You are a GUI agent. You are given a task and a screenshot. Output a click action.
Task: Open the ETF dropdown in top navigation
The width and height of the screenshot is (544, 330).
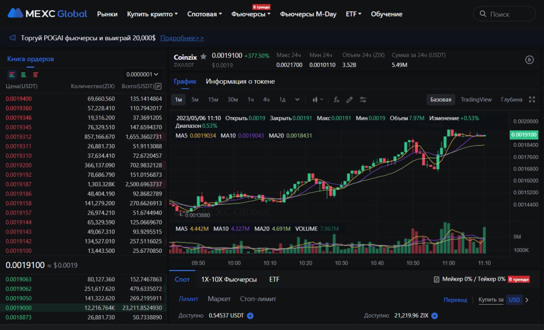point(354,14)
